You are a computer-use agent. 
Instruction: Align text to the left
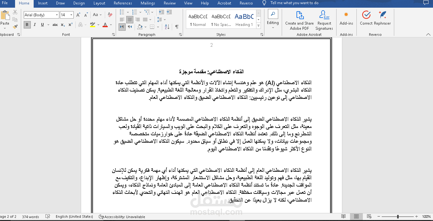tap(122, 20)
